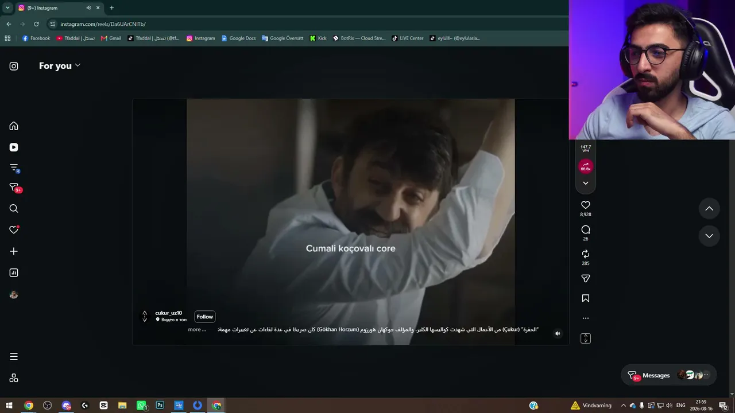Open the cukur_uz10 profile link

click(169, 313)
